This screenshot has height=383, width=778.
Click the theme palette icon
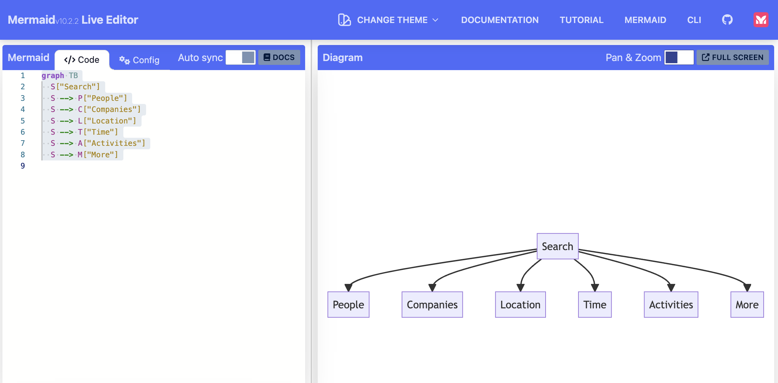point(344,20)
